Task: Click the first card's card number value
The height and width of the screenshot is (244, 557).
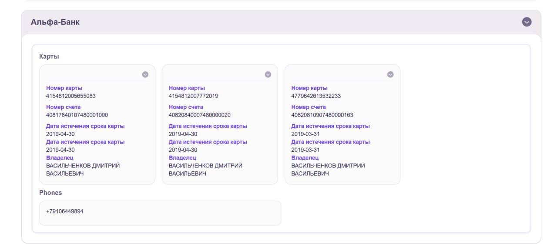Action: point(71,96)
